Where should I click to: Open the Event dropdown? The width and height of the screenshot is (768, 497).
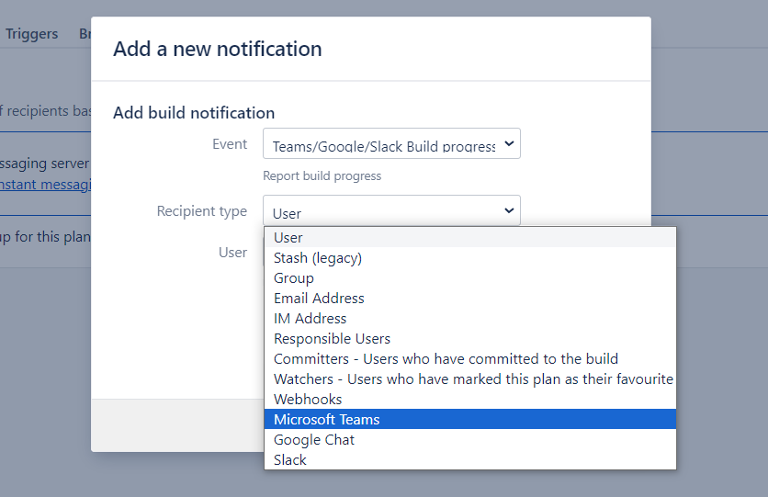[x=391, y=144]
